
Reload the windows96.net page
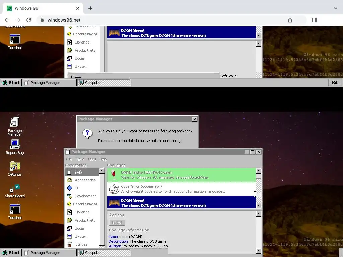point(29,20)
